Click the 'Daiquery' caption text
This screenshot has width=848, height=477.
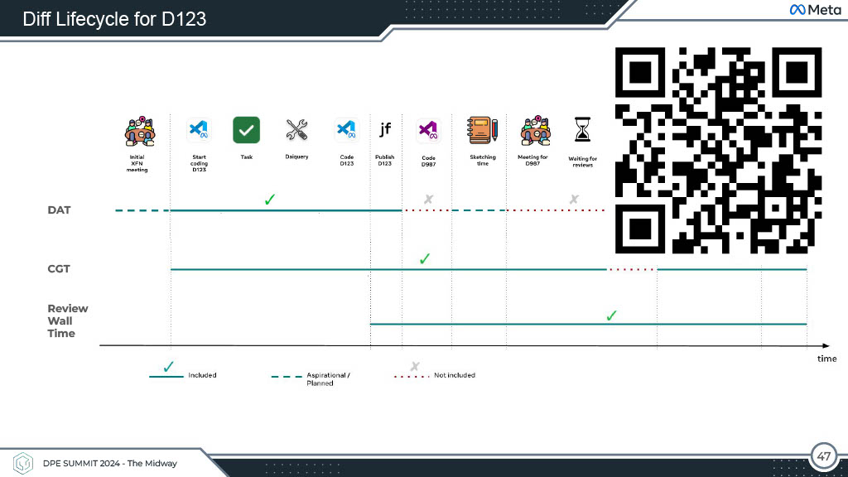coord(297,157)
